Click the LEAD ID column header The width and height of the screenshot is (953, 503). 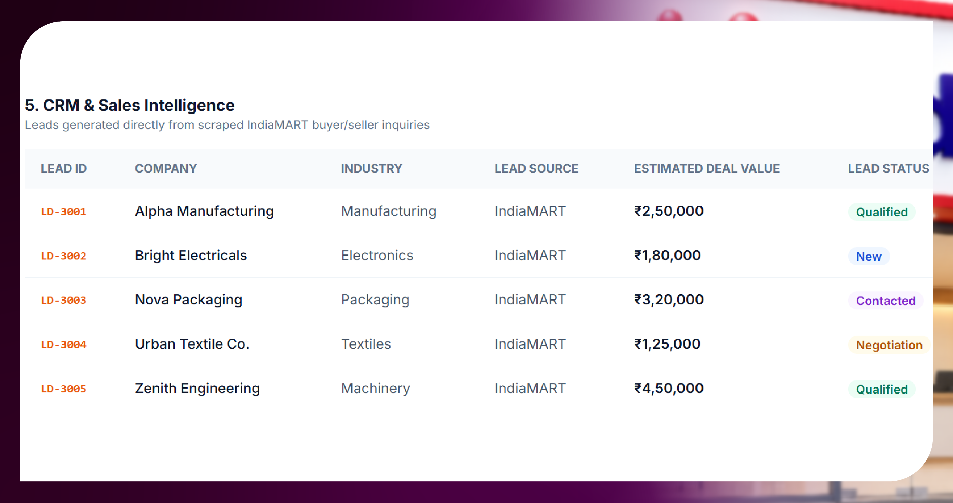click(x=64, y=169)
